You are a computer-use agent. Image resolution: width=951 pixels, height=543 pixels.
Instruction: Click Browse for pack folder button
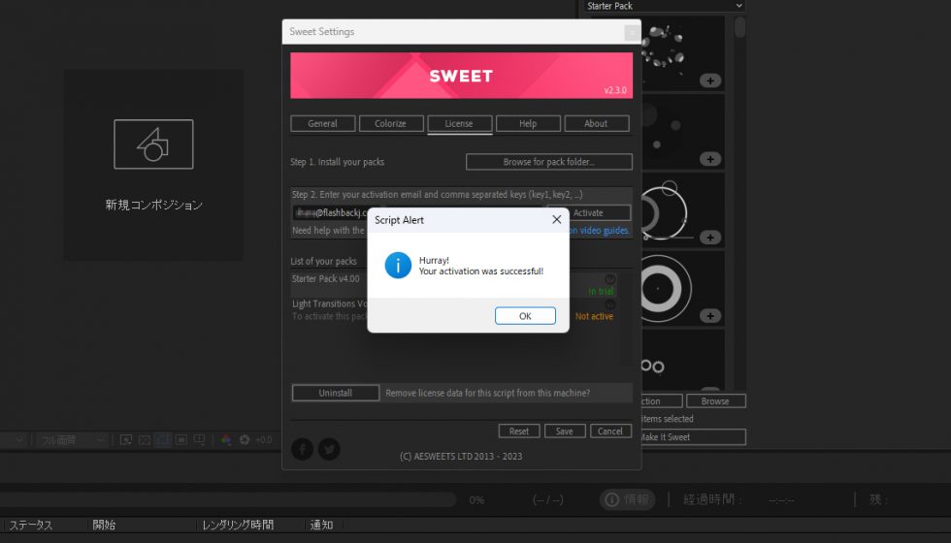click(549, 162)
